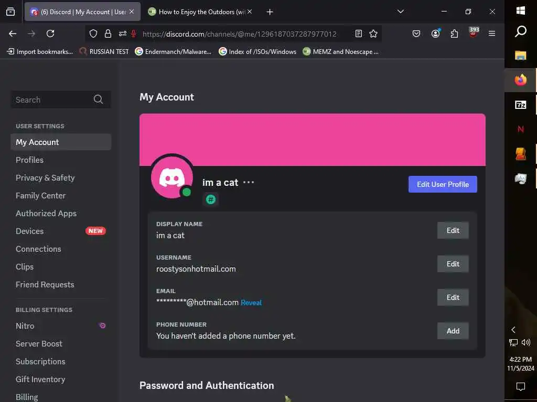Open tracking protection shield icon

tap(93, 33)
